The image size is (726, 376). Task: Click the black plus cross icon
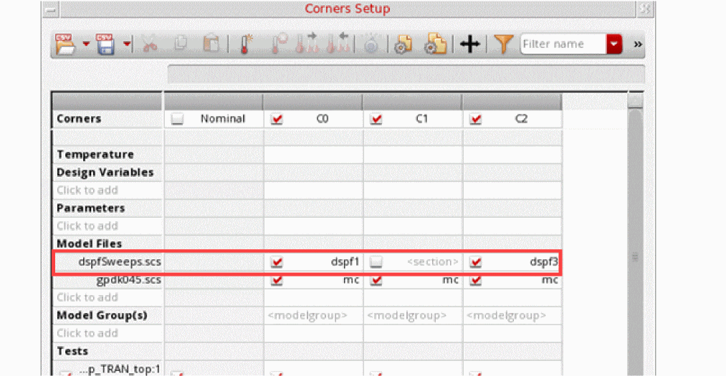coord(469,44)
